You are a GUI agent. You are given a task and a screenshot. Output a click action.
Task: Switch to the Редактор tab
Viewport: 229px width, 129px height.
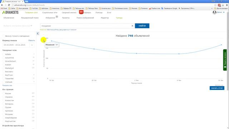pyautogui.click(x=105, y=18)
